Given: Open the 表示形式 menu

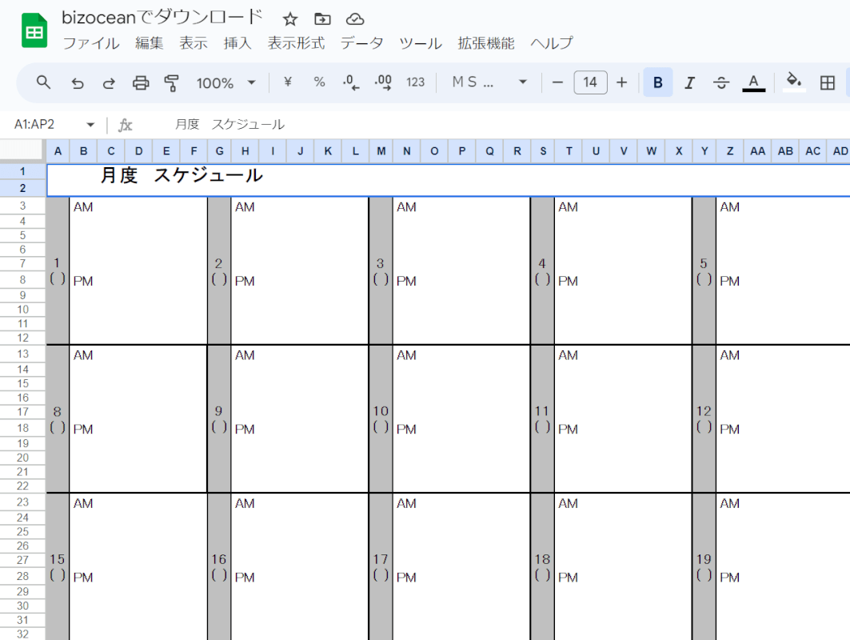Looking at the screenshot, I should 296,43.
